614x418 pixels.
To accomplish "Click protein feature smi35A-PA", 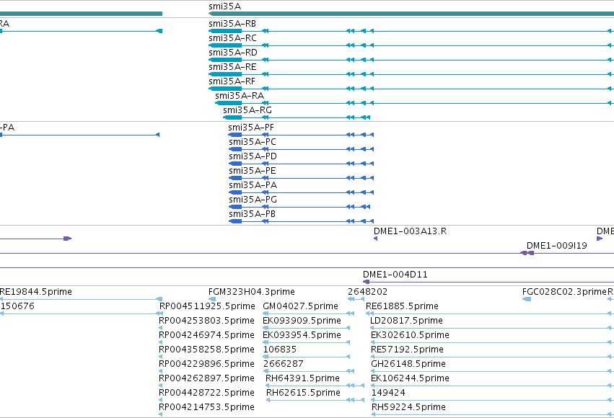I will tap(253, 185).
